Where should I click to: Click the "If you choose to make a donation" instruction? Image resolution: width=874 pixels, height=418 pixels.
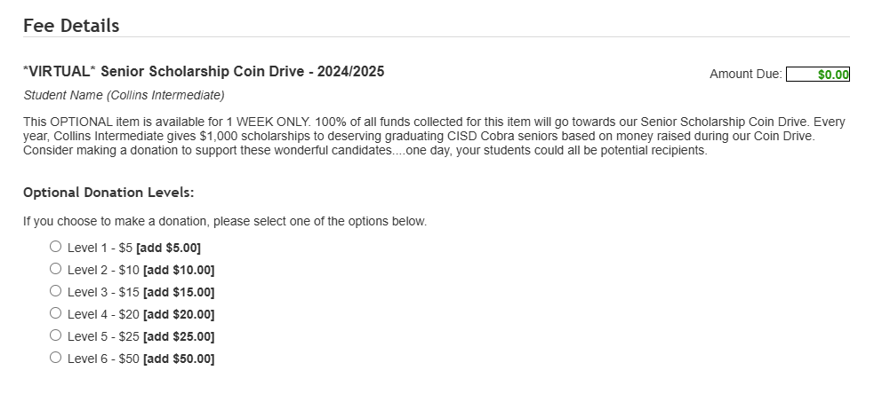pos(225,221)
